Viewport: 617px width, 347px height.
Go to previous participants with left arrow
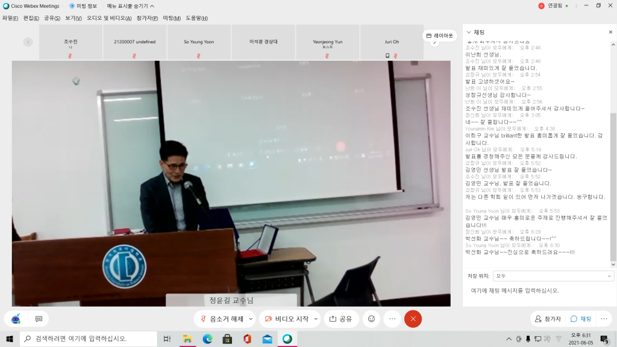coord(28,42)
